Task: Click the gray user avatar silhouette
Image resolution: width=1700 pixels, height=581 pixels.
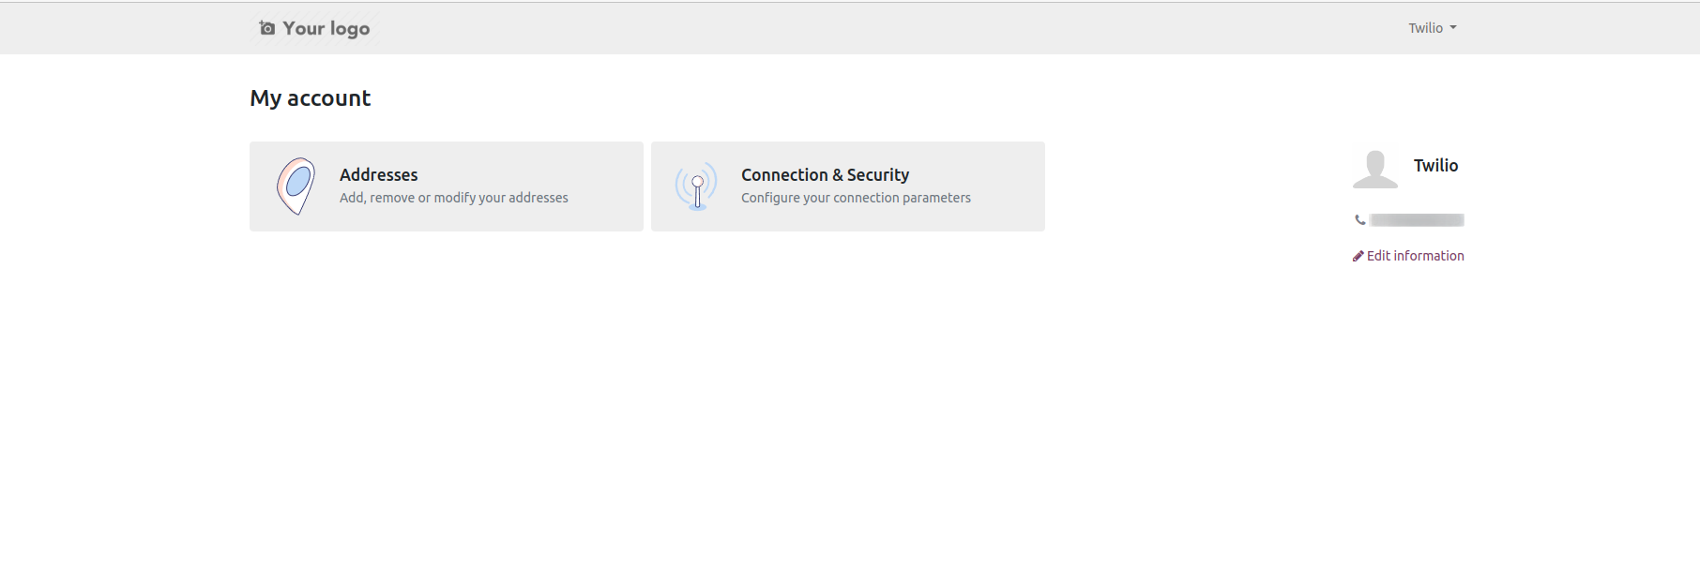Action: point(1375,170)
